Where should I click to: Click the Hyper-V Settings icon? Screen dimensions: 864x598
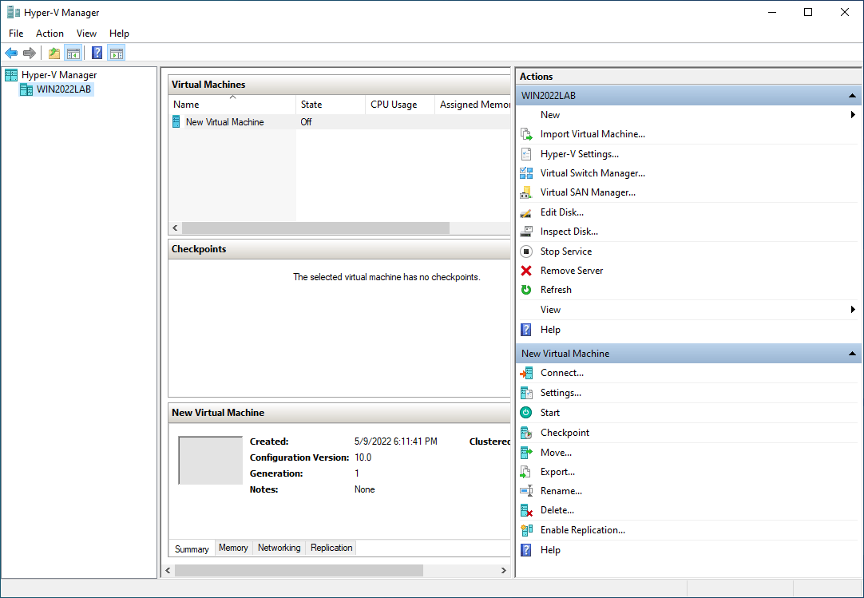[x=526, y=154]
